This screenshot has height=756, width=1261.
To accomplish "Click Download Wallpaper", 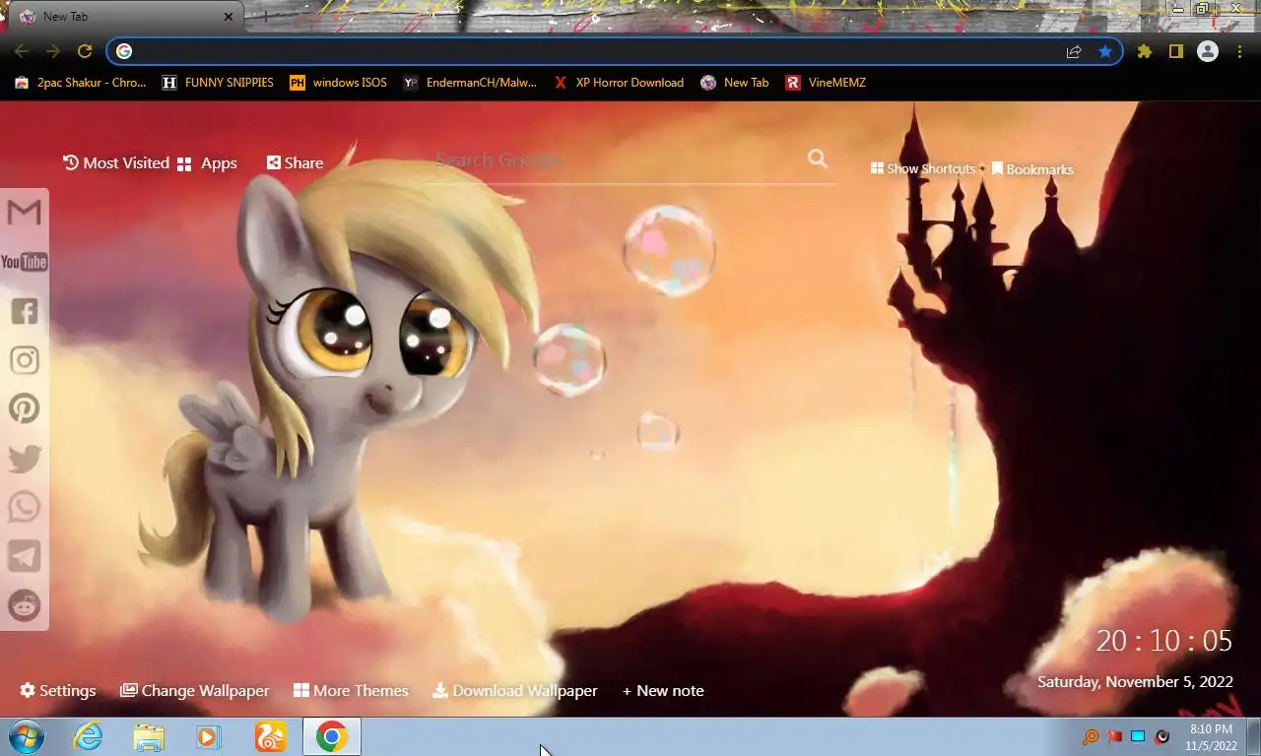I will tap(515, 690).
